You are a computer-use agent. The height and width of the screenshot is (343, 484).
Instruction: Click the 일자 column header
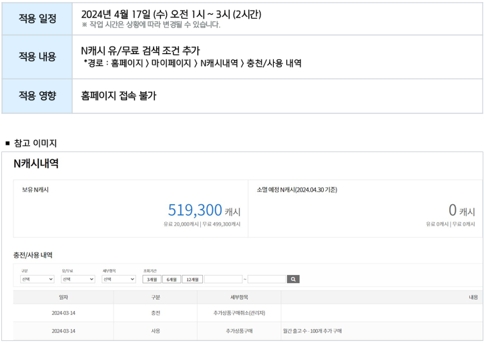pos(63,298)
